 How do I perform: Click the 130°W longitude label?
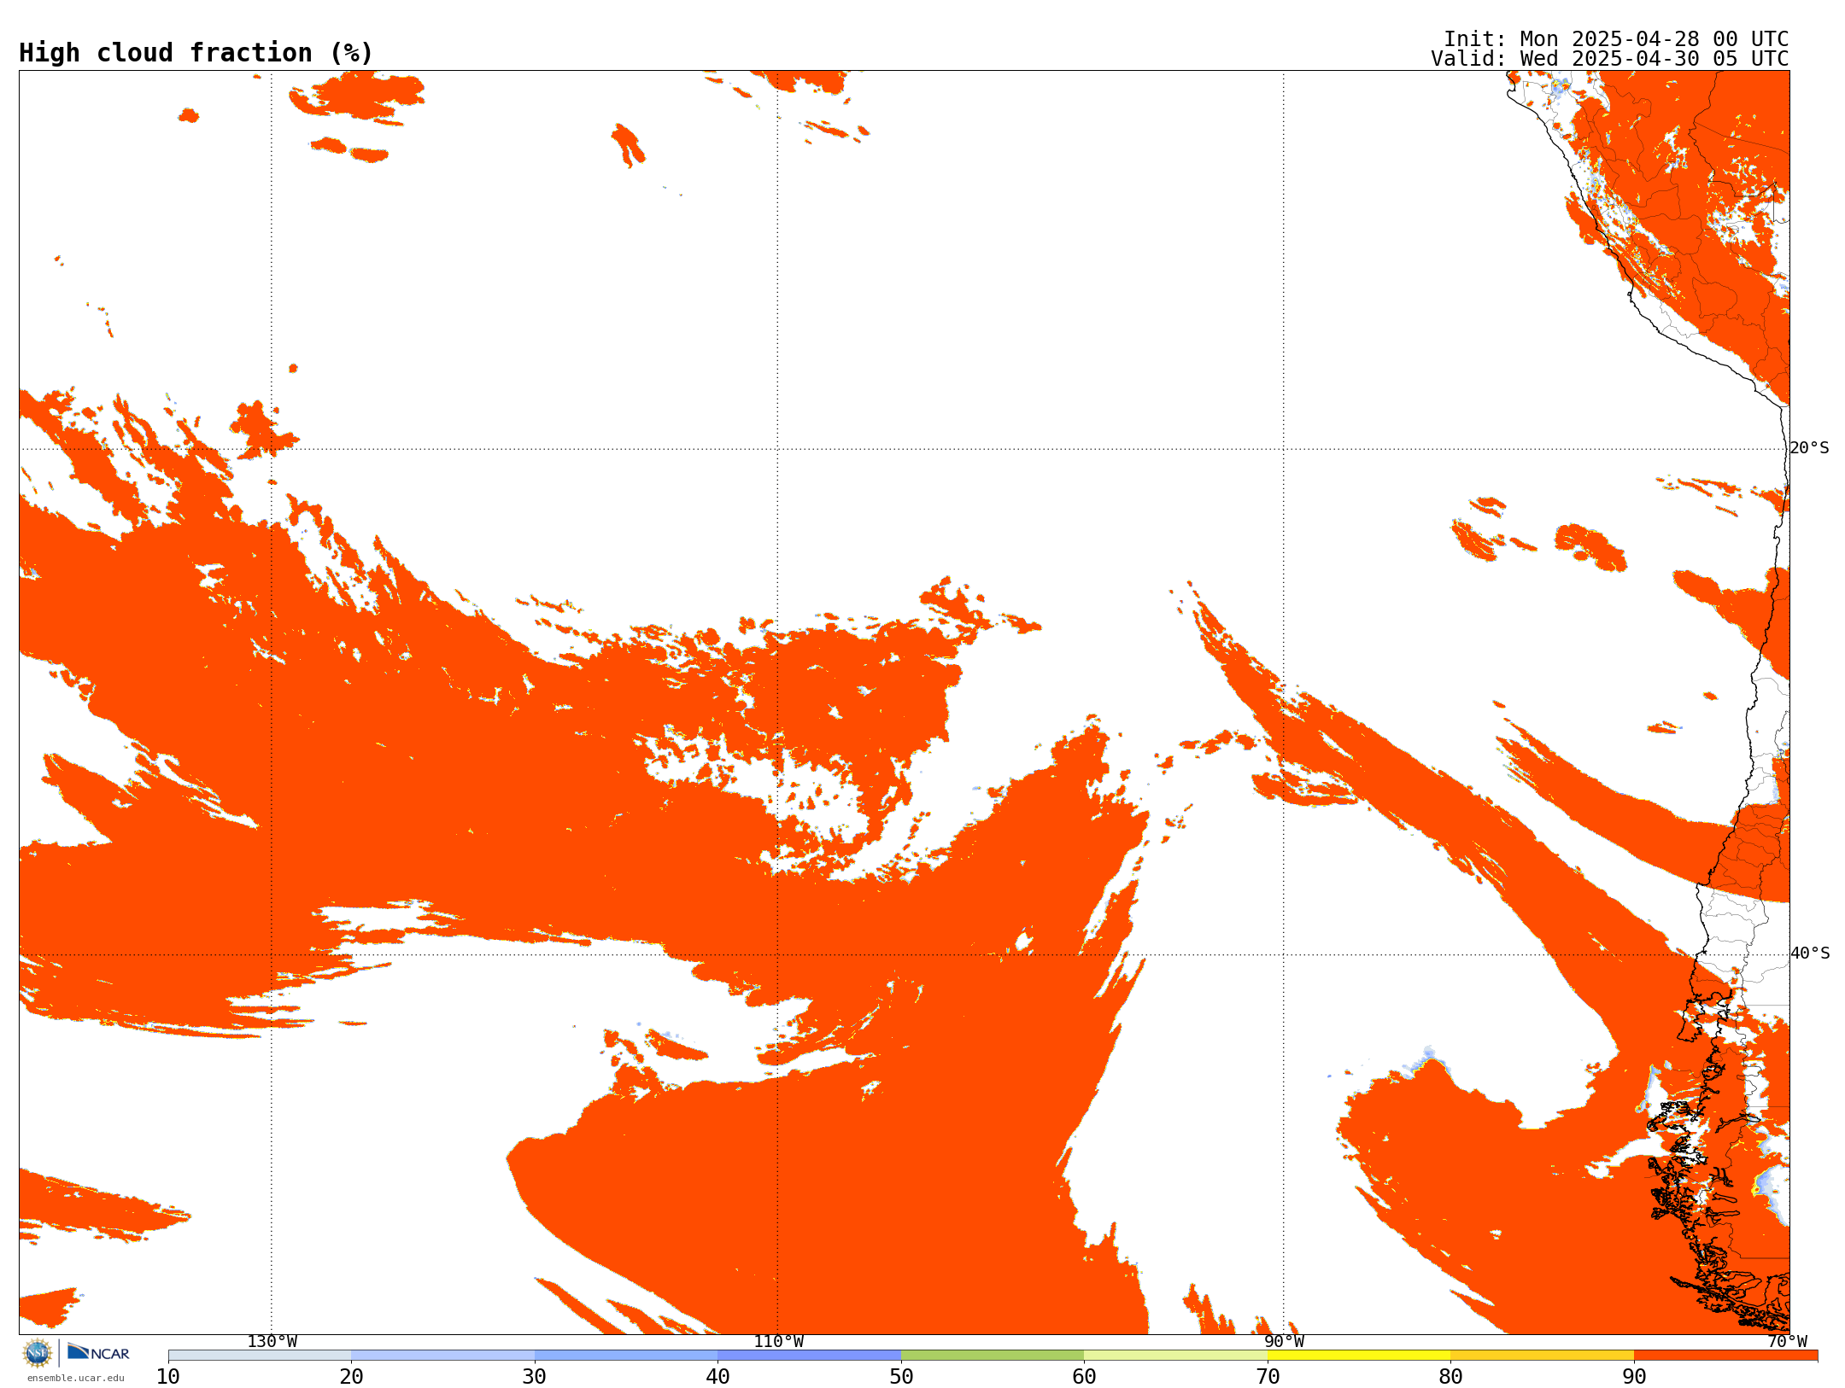[272, 1341]
